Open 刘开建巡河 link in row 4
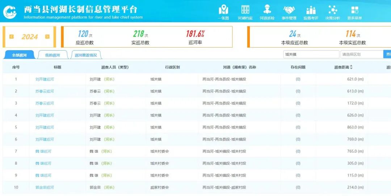This screenshot has height=196, width=391. tap(45, 116)
